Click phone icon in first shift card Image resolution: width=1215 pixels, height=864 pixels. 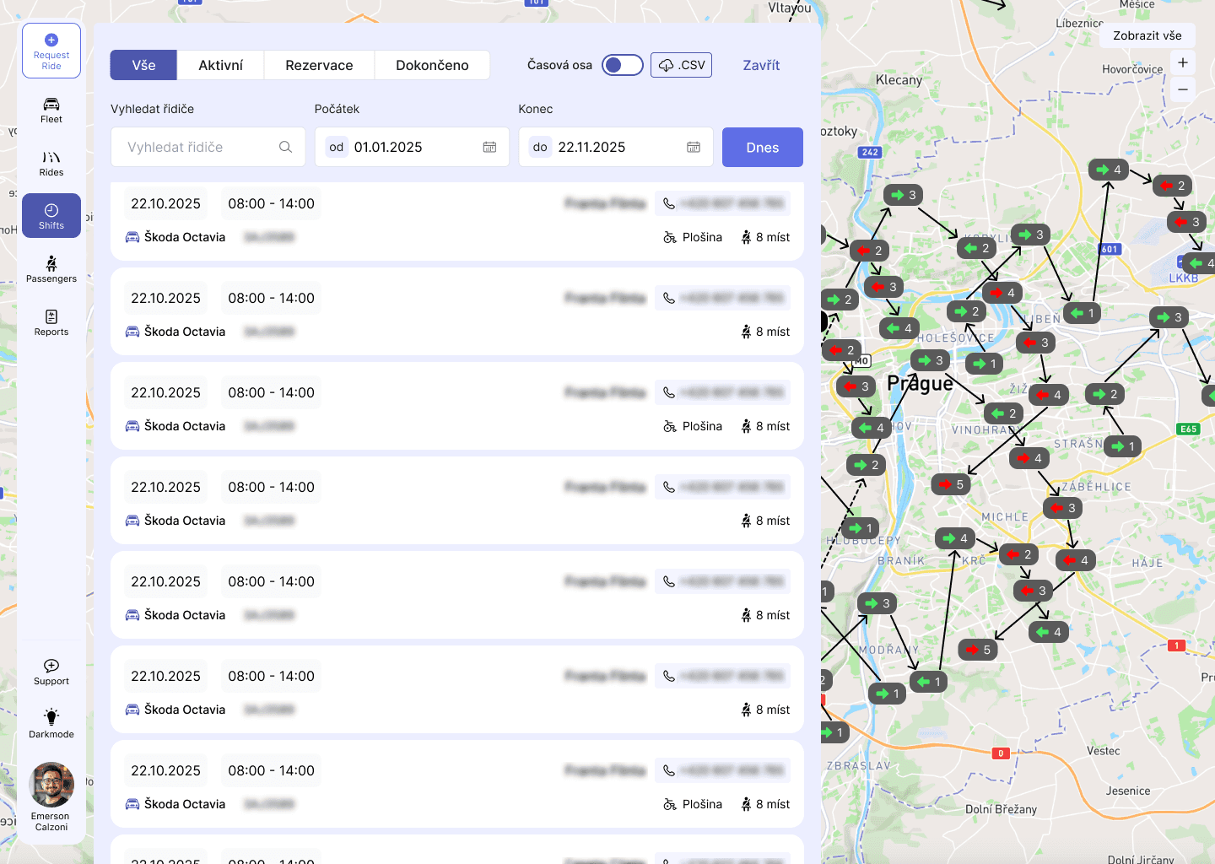pyautogui.click(x=669, y=203)
